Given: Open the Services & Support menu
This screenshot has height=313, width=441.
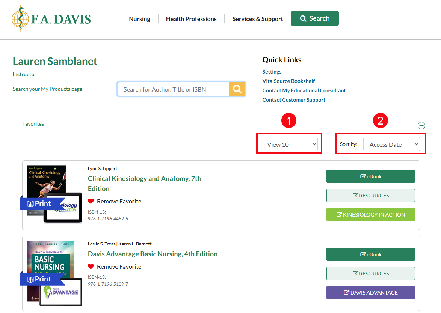Looking at the screenshot, I should pos(258,19).
